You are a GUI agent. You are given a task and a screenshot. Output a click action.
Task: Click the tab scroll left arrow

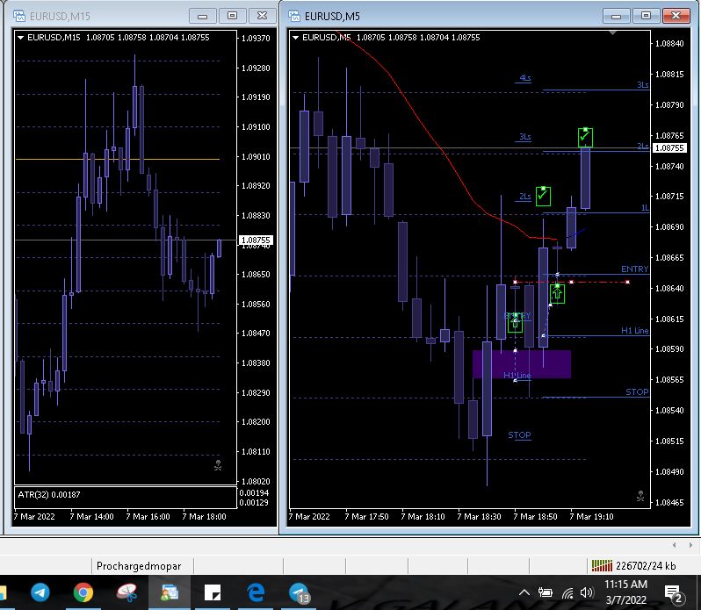tap(674, 545)
